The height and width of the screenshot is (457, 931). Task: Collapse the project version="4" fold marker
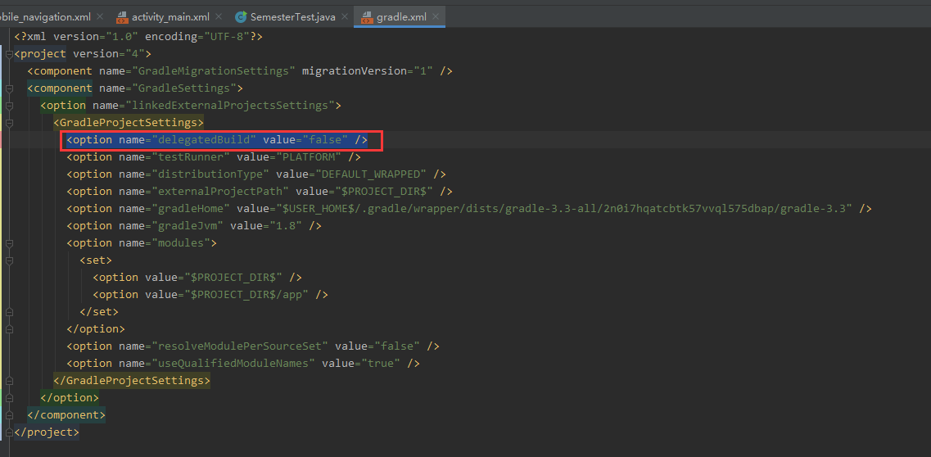pyautogui.click(x=9, y=54)
